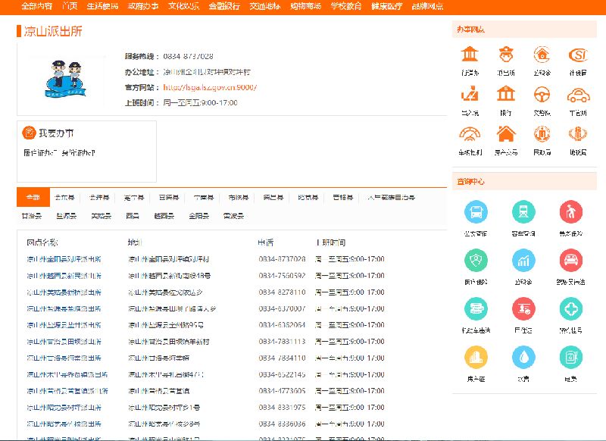Click the 居住证办理 link under 我要办事
This screenshot has width=606, height=441.
pyautogui.click(x=40, y=152)
